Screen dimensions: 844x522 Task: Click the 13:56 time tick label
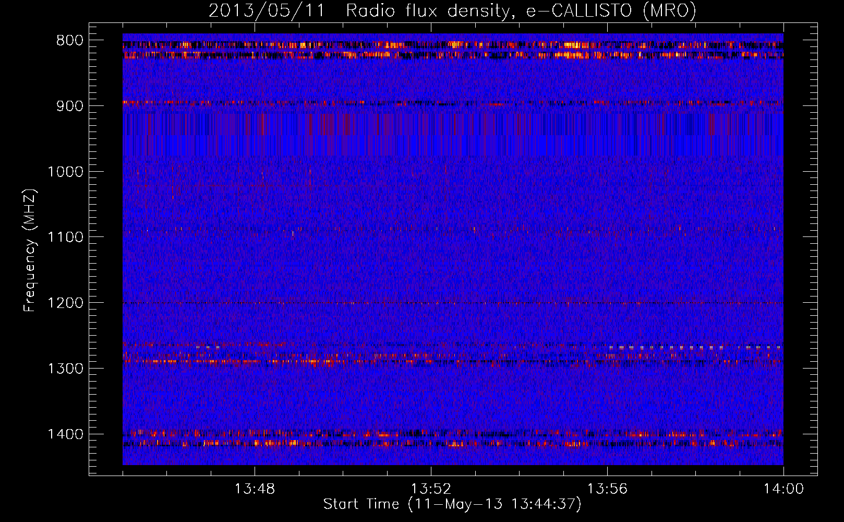click(x=607, y=489)
